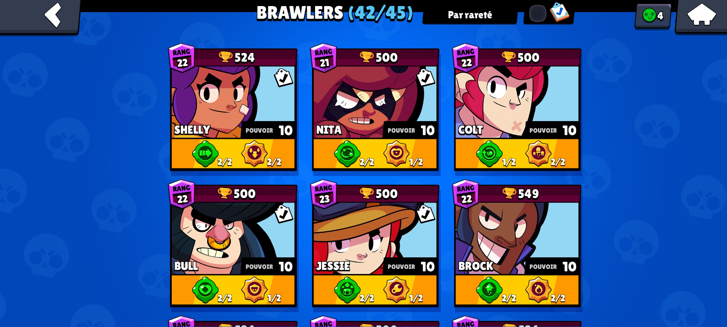Open the green skull token counter
Screen dimensions: 727x327
[x=653, y=15]
